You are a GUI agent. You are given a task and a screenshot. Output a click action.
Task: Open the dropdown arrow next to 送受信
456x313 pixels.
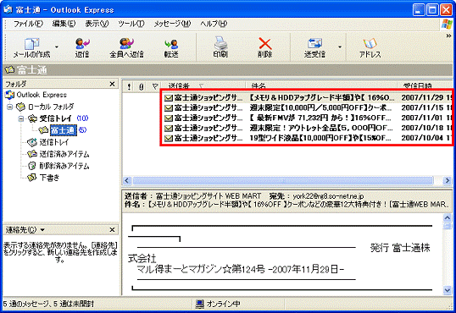click(340, 47)
